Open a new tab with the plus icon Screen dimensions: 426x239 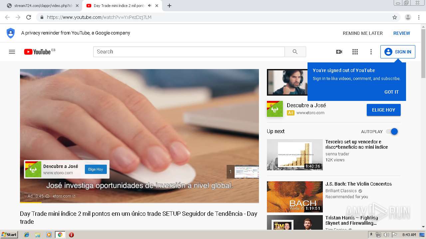[x=169, y=6]
